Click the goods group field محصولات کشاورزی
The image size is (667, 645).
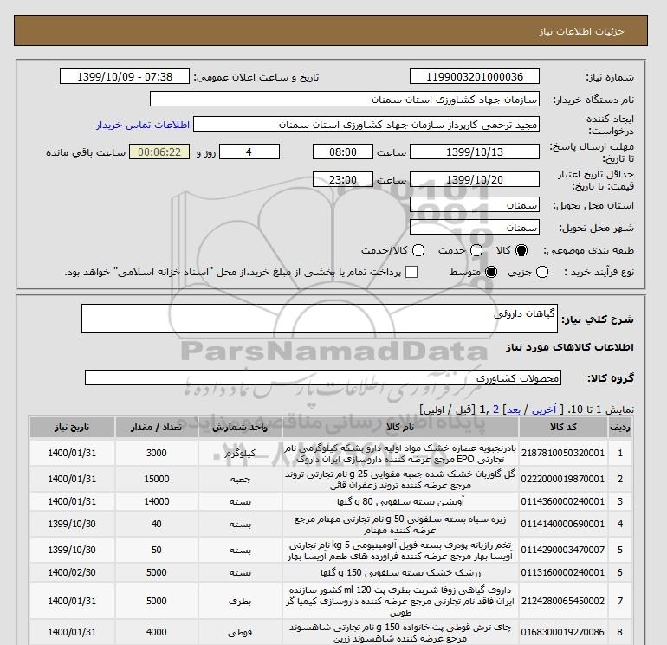323,377
